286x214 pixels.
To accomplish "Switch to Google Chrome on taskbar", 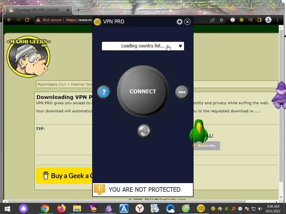I will pyautogui.click(x=45, y=208).
